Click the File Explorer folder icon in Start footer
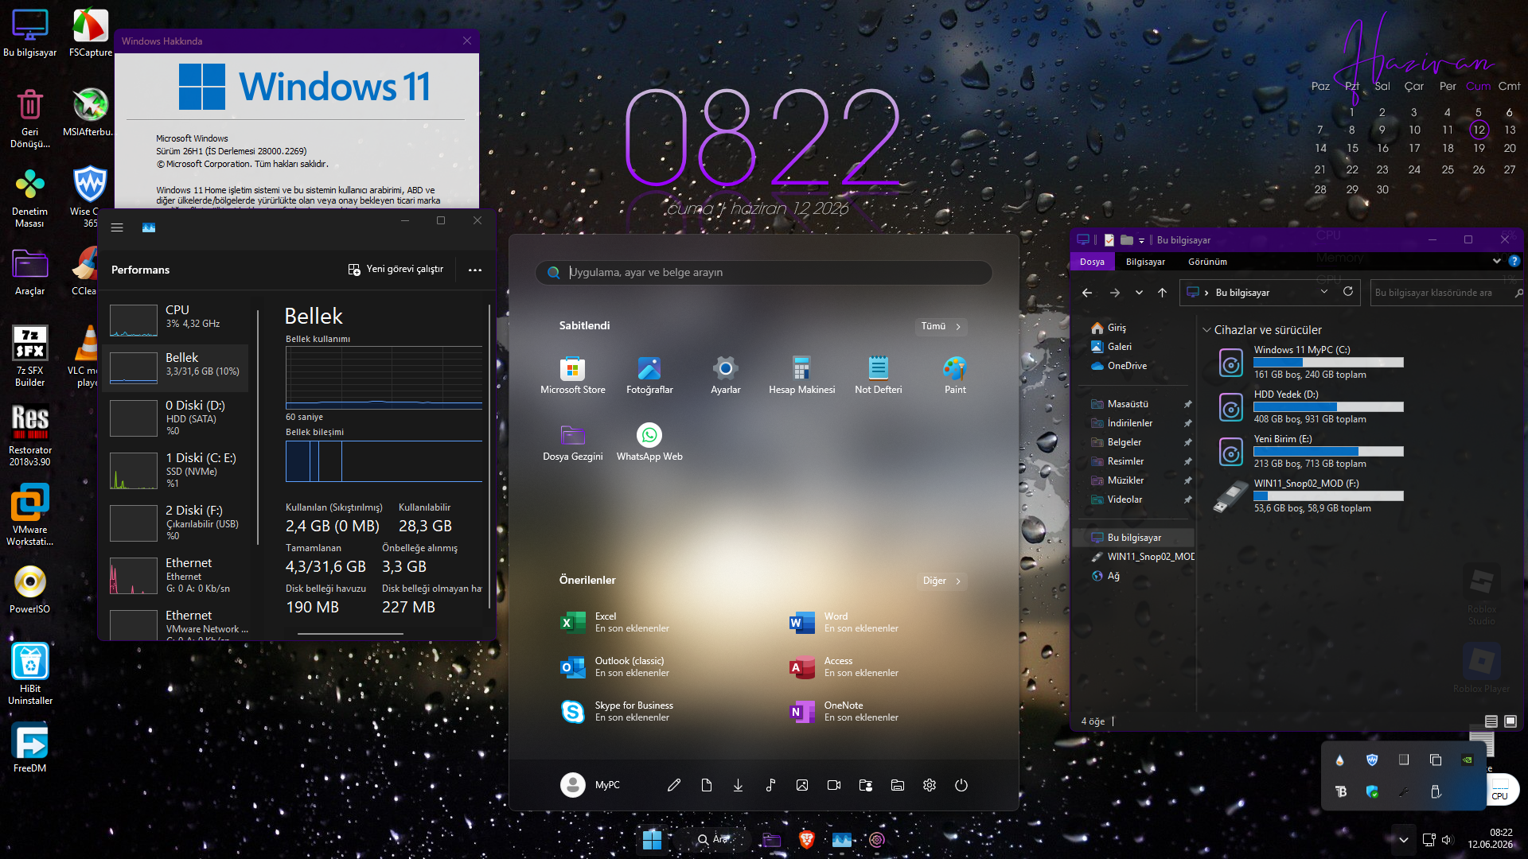 pyautogui.click(x=898, y=785)
